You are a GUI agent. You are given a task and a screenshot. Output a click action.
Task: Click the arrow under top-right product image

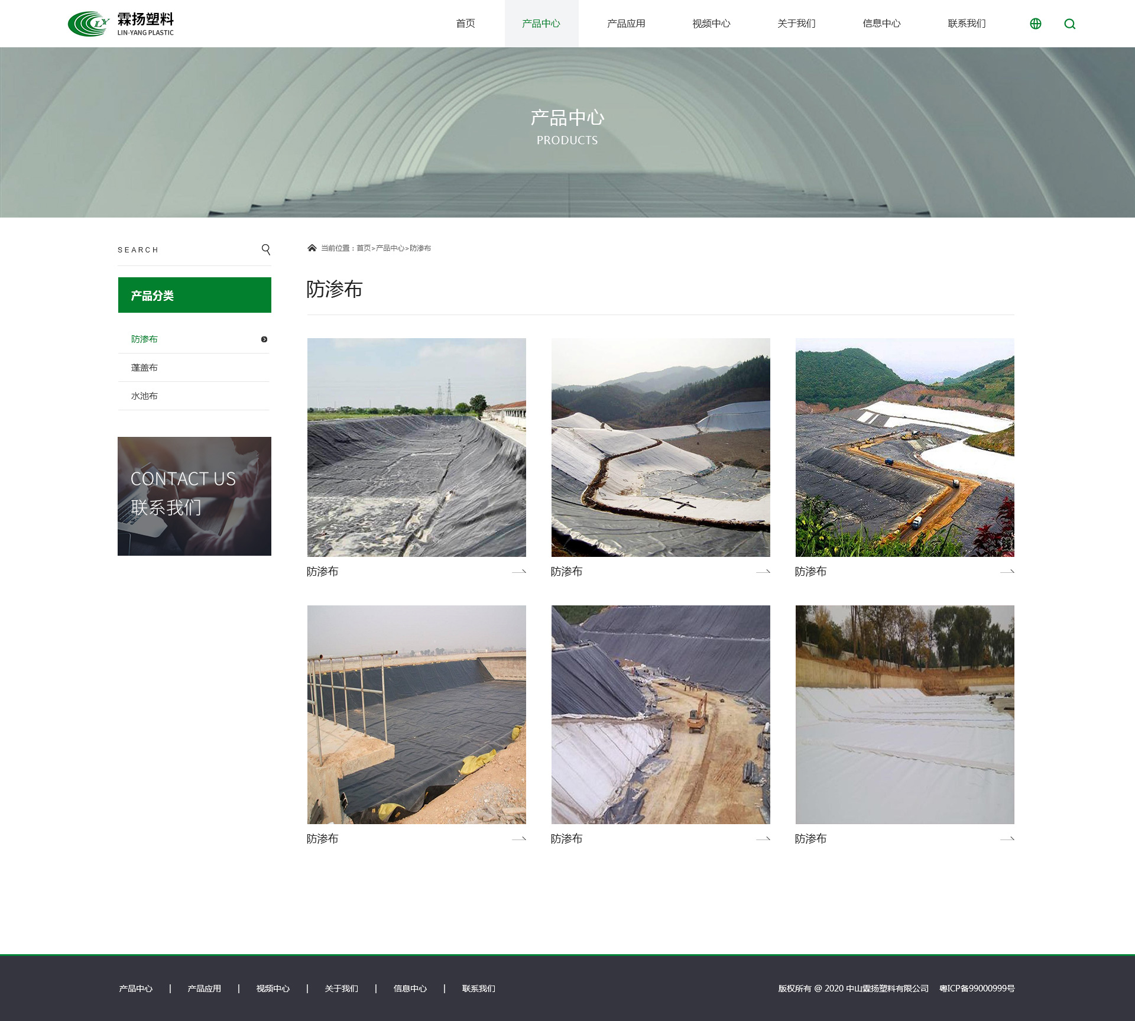pos(1007,572)
